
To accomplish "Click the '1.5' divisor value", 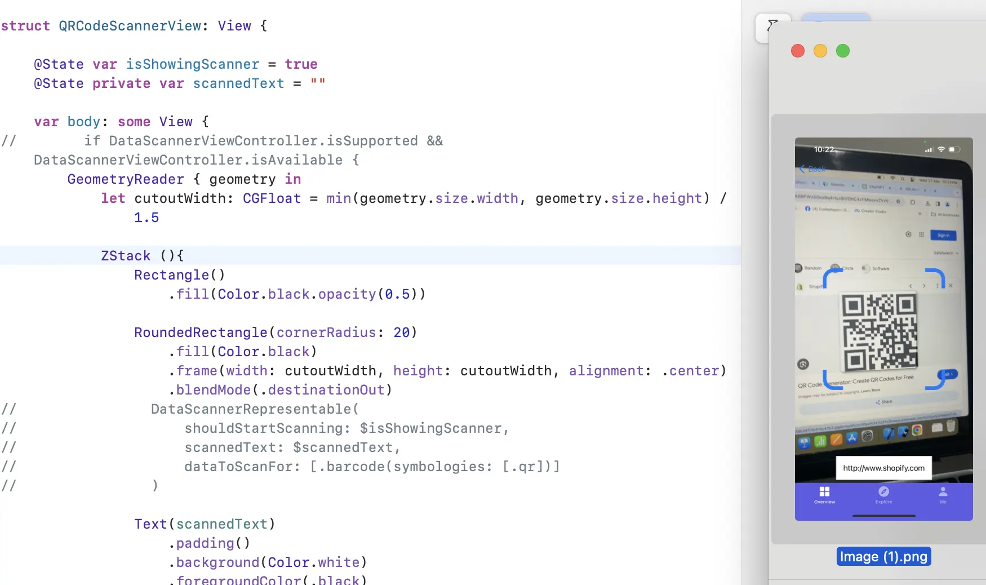I will [146, 218].
